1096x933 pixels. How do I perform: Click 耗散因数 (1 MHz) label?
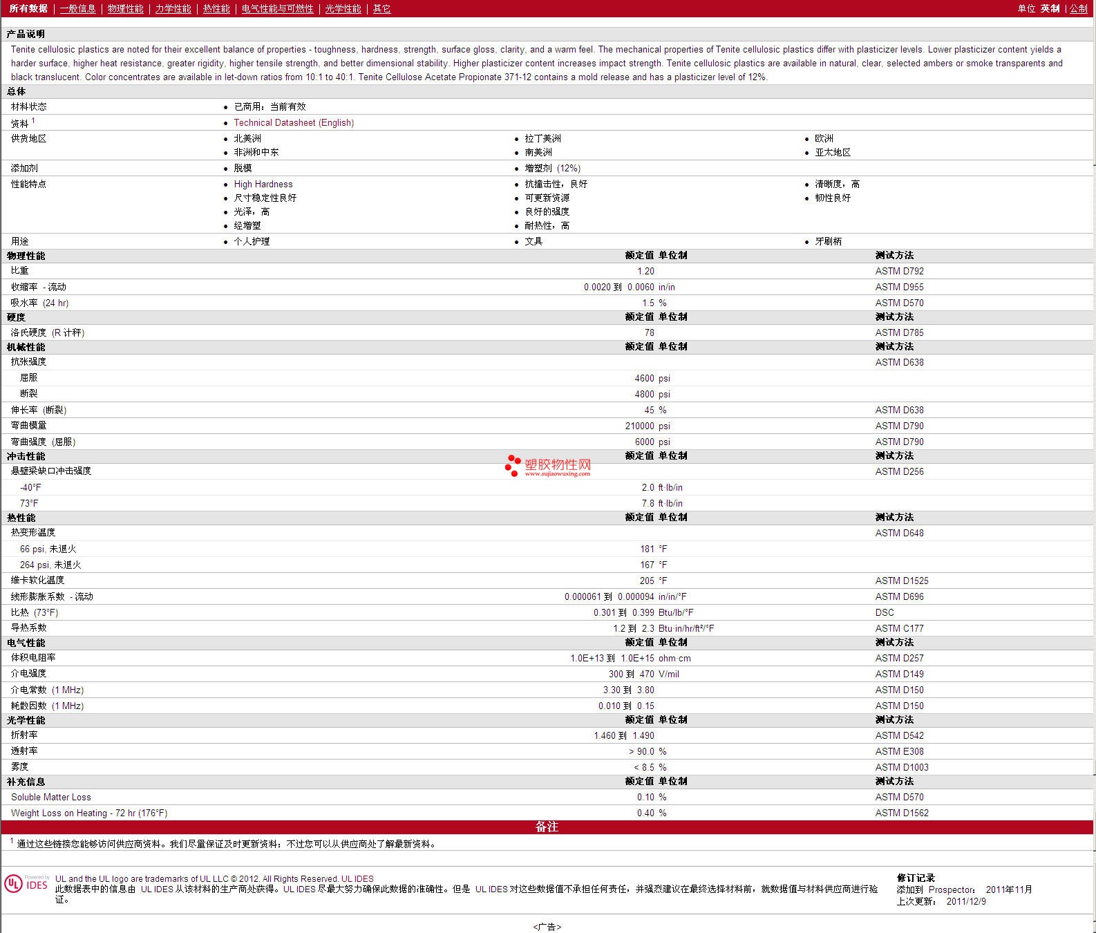[47, 706]
